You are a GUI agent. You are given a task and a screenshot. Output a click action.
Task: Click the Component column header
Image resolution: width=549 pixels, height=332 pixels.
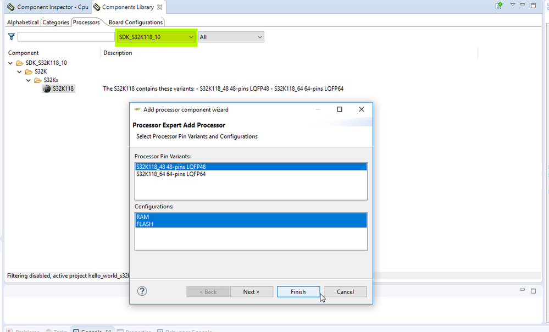pyautogui.click(x=24, y=53)
